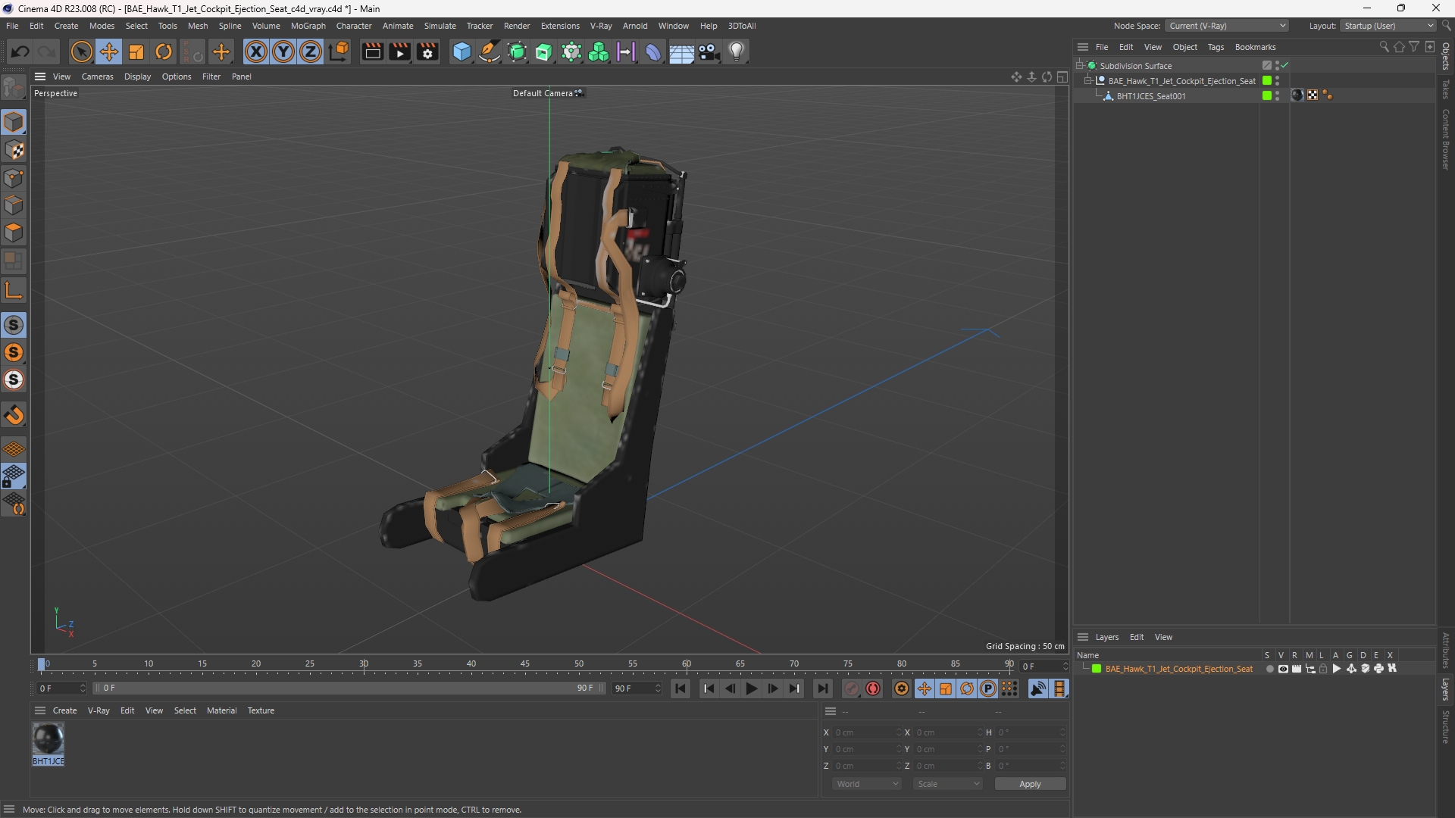1455x818 pixels.
Task: Click the Apply button
Action: (x=1030, y=784)
